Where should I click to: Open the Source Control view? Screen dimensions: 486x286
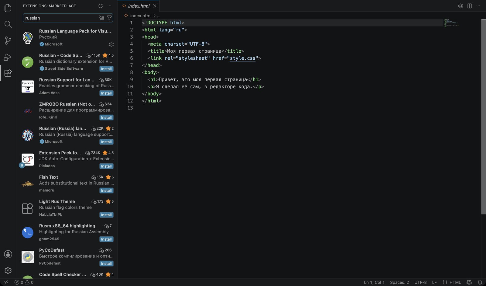click(8, 40)
